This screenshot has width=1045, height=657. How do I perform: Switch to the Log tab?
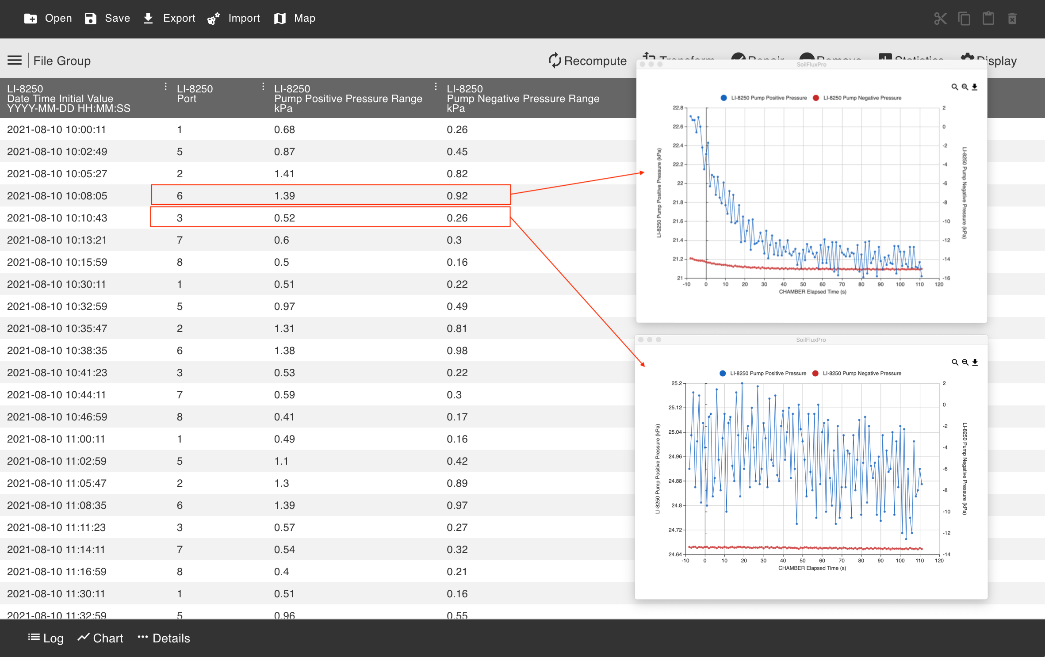tap(46, 638)
